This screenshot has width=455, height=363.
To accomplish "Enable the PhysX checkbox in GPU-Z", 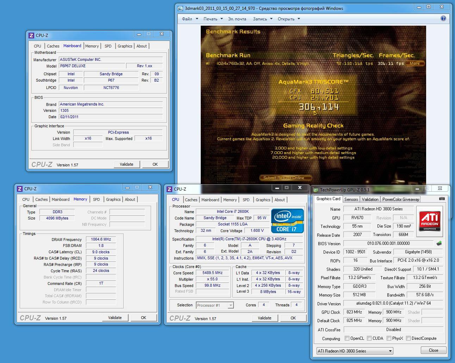I will point(389,338).
